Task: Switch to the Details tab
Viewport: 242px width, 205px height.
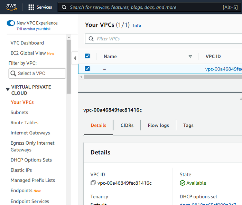Action: [99, 125]
